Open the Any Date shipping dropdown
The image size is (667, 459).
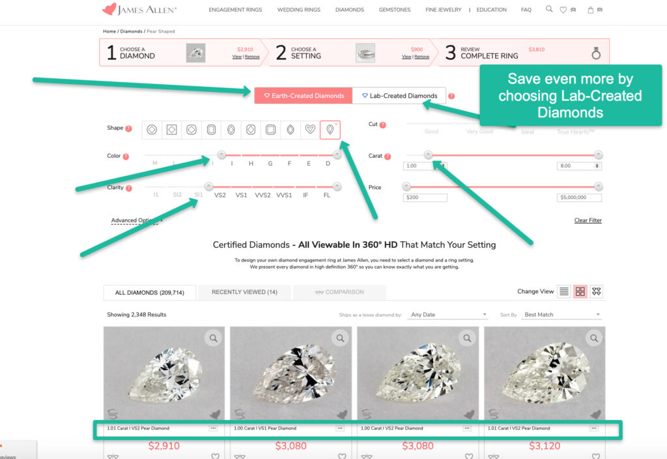448,315
